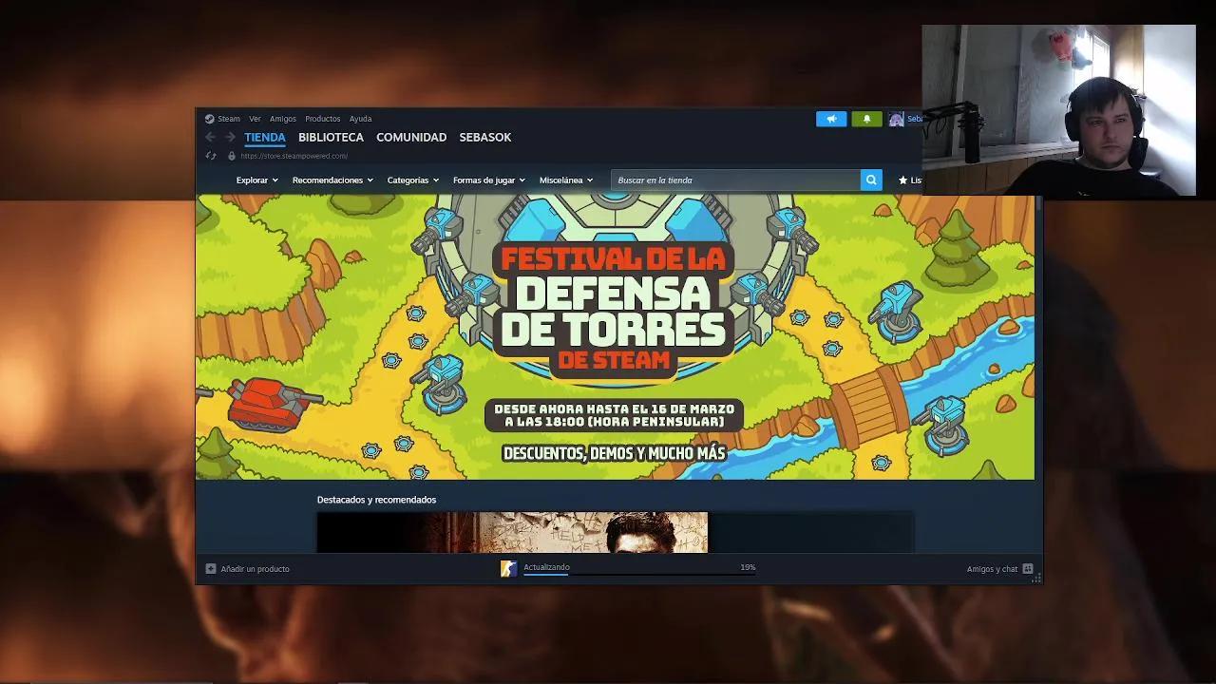Screen dimensions: 1216x684
Task: Click the Steam logo icon
Action: (x=208, y=119)
